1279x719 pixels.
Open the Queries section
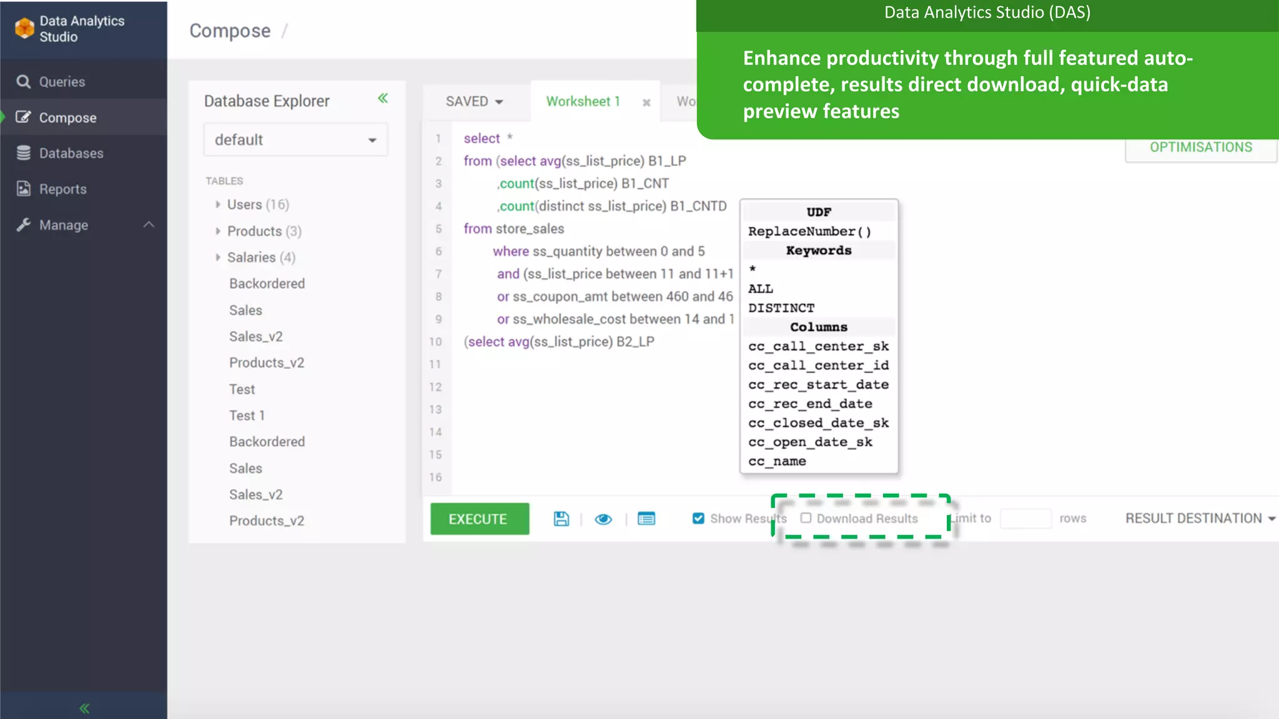click(83, 82)
